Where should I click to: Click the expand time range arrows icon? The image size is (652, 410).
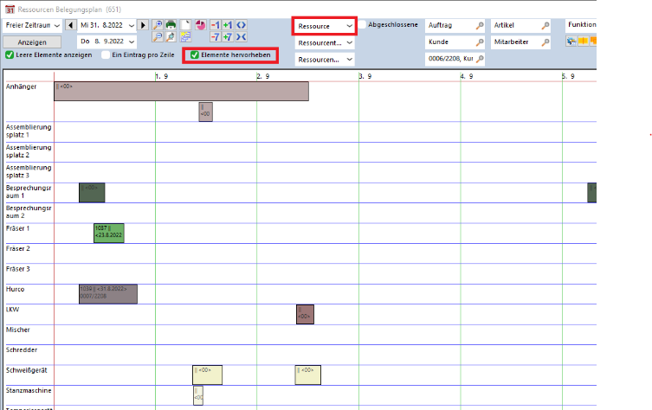[x=242, y=25]
